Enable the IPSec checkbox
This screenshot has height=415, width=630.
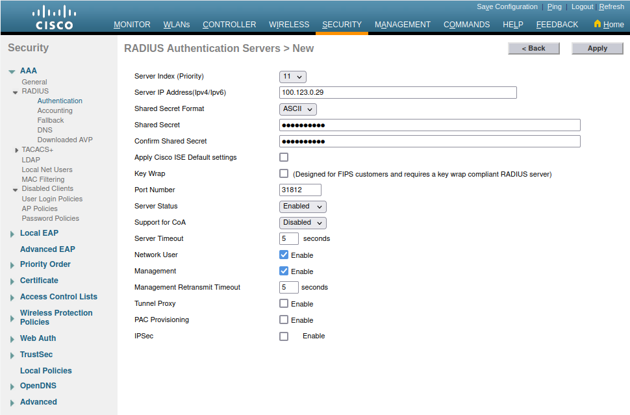coord(284,336)
